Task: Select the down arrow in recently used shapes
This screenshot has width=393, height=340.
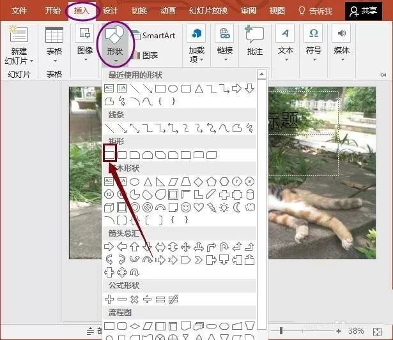Action: pos(250,89)
